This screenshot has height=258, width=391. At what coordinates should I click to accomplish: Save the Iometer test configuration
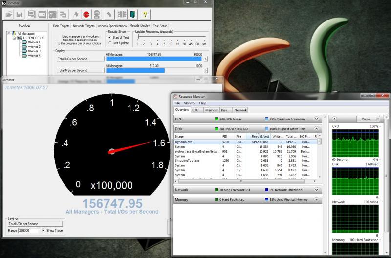(x=19, y=14)
